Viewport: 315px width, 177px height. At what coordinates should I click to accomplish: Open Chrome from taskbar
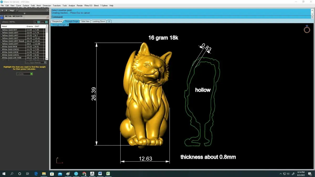point(84,174)
